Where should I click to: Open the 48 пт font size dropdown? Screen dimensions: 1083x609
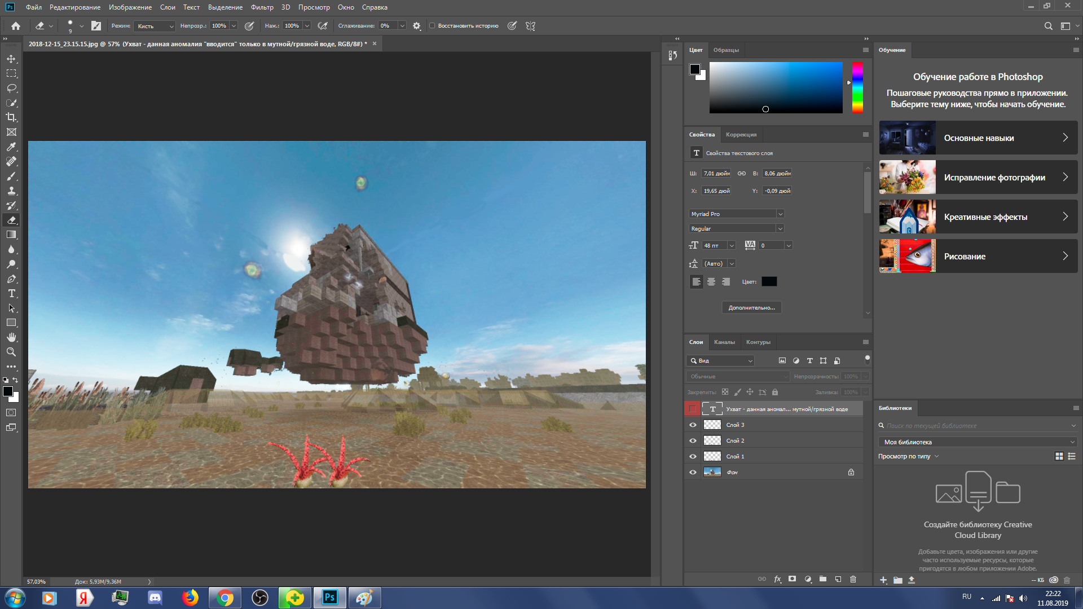click(x=732, y=245)
